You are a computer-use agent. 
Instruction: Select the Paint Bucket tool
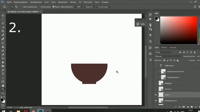pyautogui.click(x=3, y=58)
